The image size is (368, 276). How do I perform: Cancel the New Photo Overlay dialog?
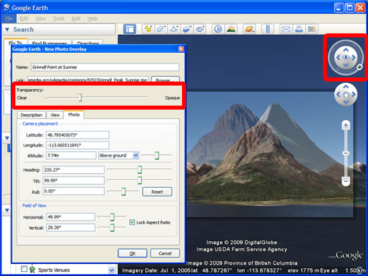[165, 253]
